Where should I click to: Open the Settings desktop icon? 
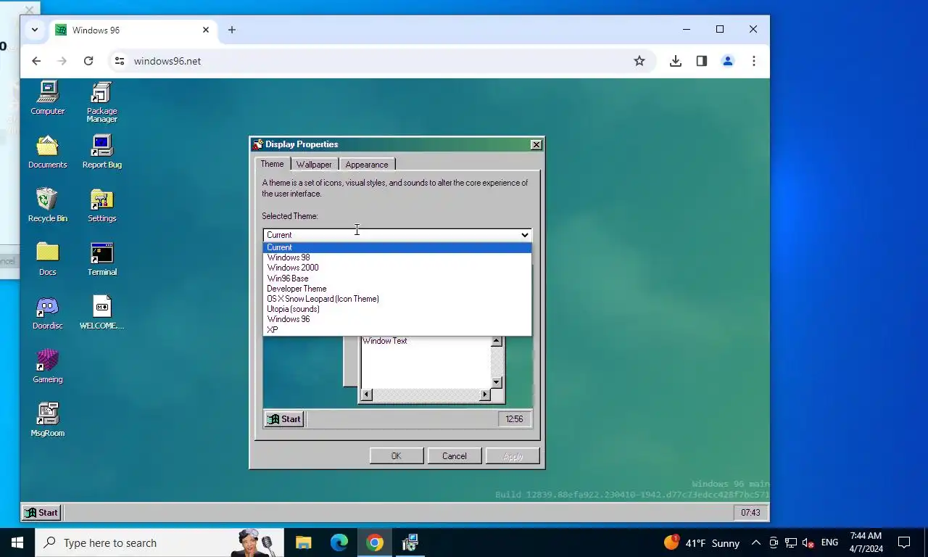[x=102, y=205]
